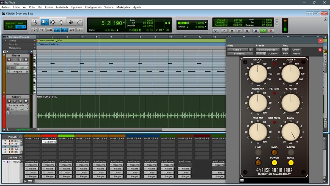Click the OMITIR bypass button
330x186 pixels.
(x=296, y=50)
